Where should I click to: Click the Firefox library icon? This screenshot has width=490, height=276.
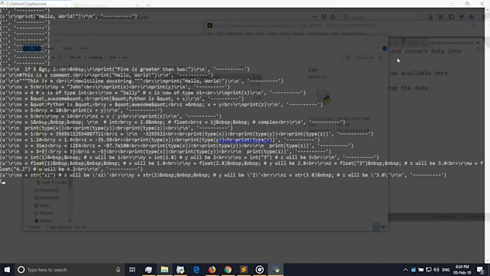click(441, 17)
